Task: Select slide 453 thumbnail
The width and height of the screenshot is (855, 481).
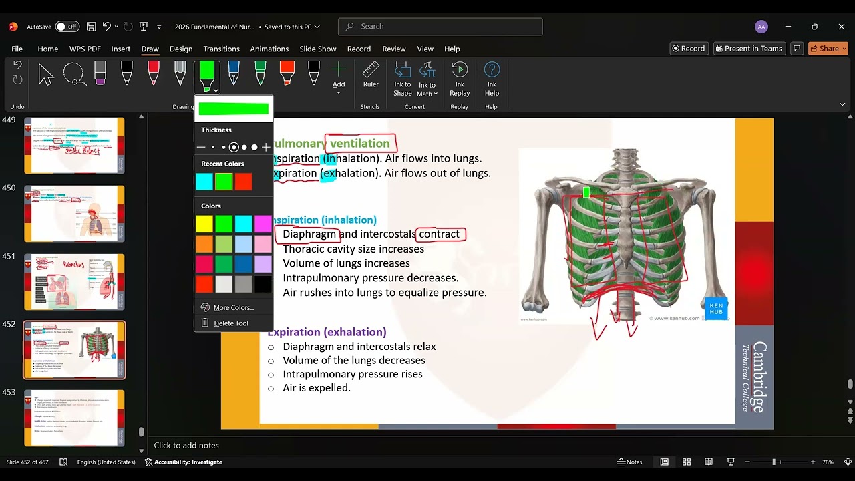Action: coord(74,418)
